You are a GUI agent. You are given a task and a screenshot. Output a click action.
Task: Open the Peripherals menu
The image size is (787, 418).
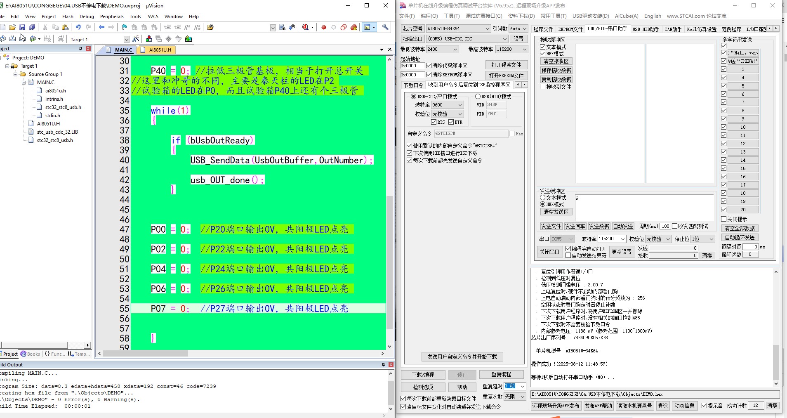coord(112,17)
